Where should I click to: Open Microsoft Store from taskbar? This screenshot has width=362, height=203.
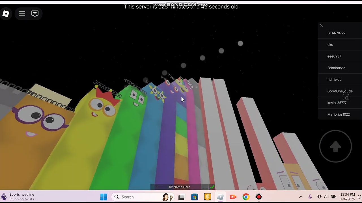coord(195,197)
